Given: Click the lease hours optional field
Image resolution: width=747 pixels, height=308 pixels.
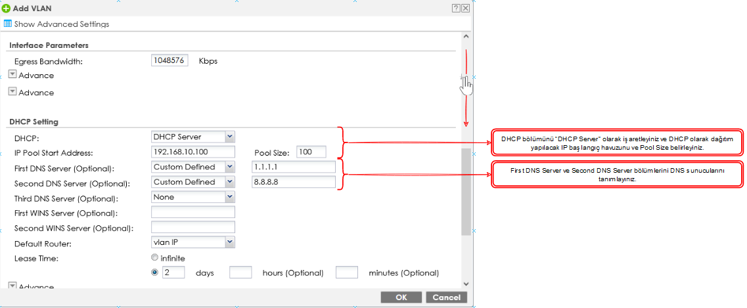Looking at the screenshot, I should coord(240,273).
